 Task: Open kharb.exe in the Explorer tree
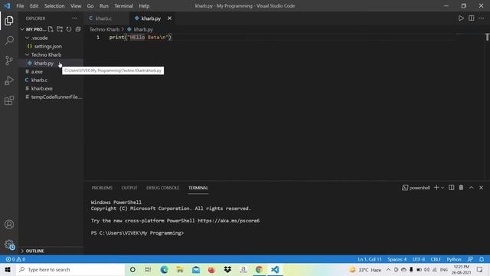41,88
